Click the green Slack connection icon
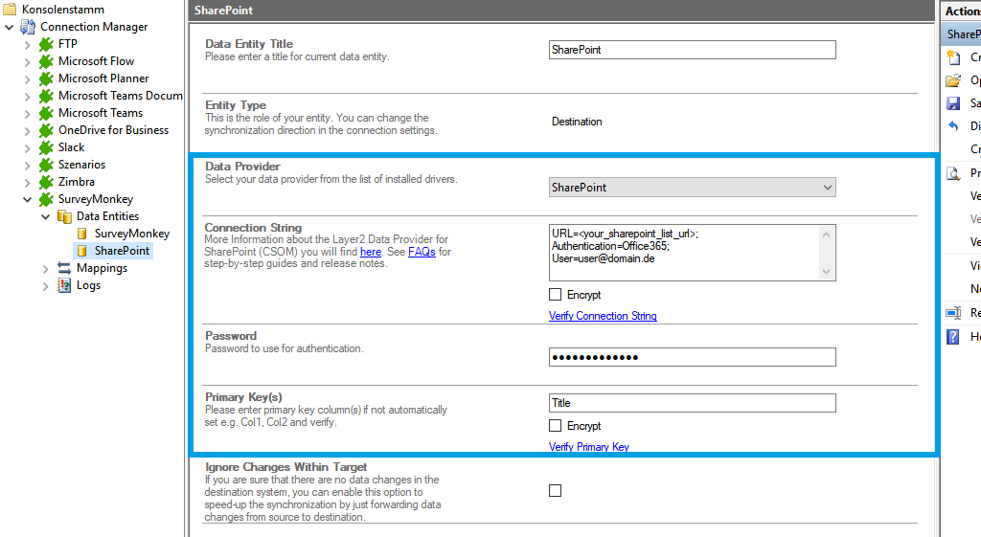 pyautogui.click(x=46, y=147)
